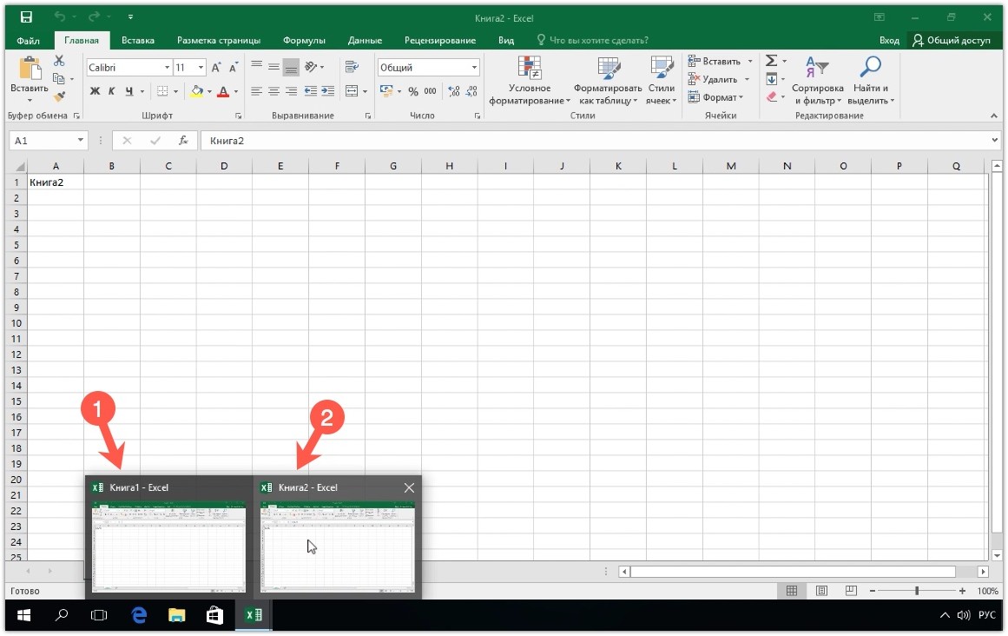1008x636 pixels.
Task: Toggle italic (К) formatting
Action: click(111, 91)
